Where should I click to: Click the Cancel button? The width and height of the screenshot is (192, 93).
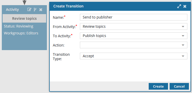(x=179, y=86)
